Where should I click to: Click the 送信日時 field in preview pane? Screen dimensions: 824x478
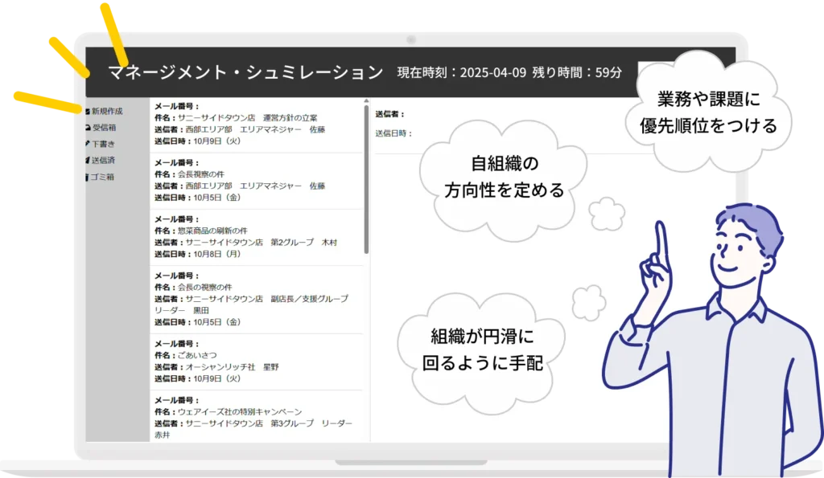coord(393,133)
